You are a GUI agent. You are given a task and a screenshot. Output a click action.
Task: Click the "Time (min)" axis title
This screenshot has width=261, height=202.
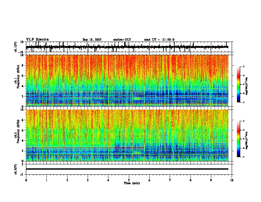pyautogui.click(x=132, y=183)
